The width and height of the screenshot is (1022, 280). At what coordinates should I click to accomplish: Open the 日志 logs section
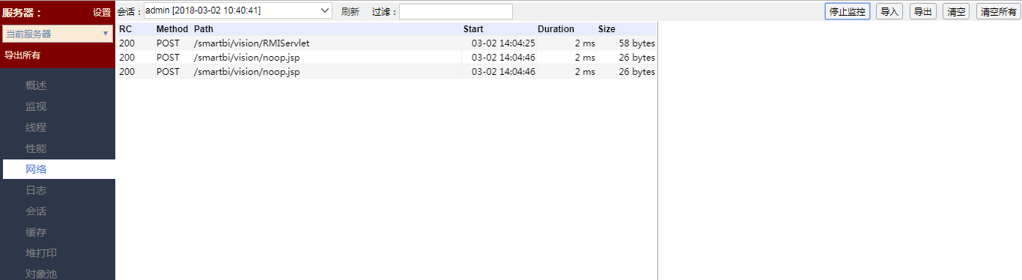tap(36, 190)
